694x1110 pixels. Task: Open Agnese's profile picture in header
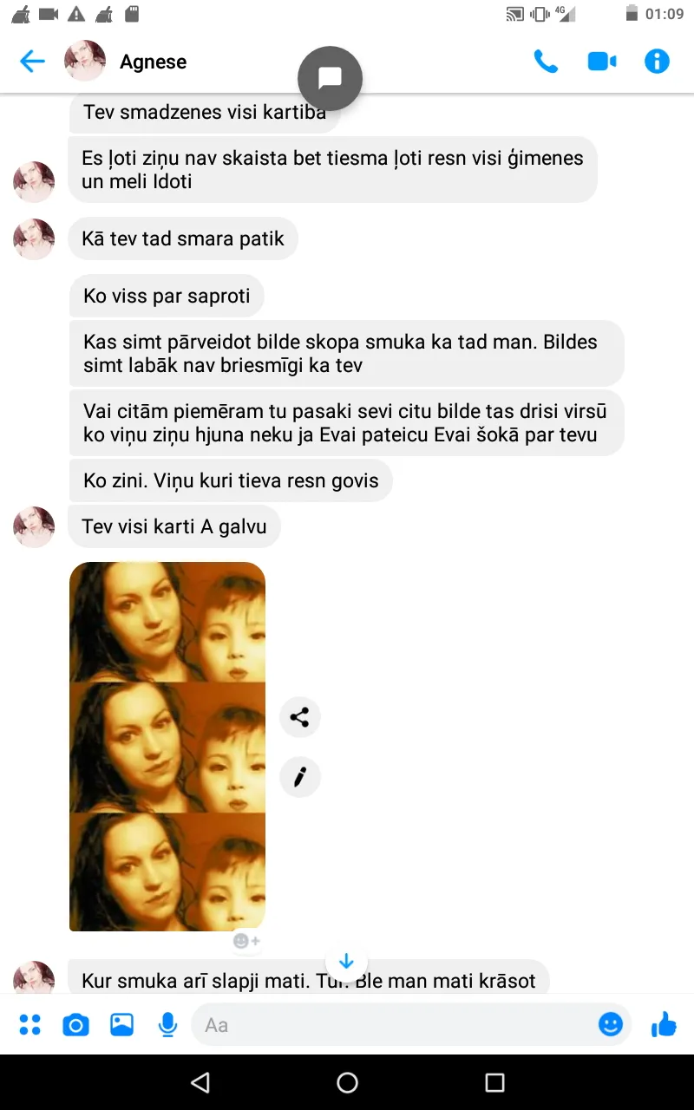click(85, 61)
